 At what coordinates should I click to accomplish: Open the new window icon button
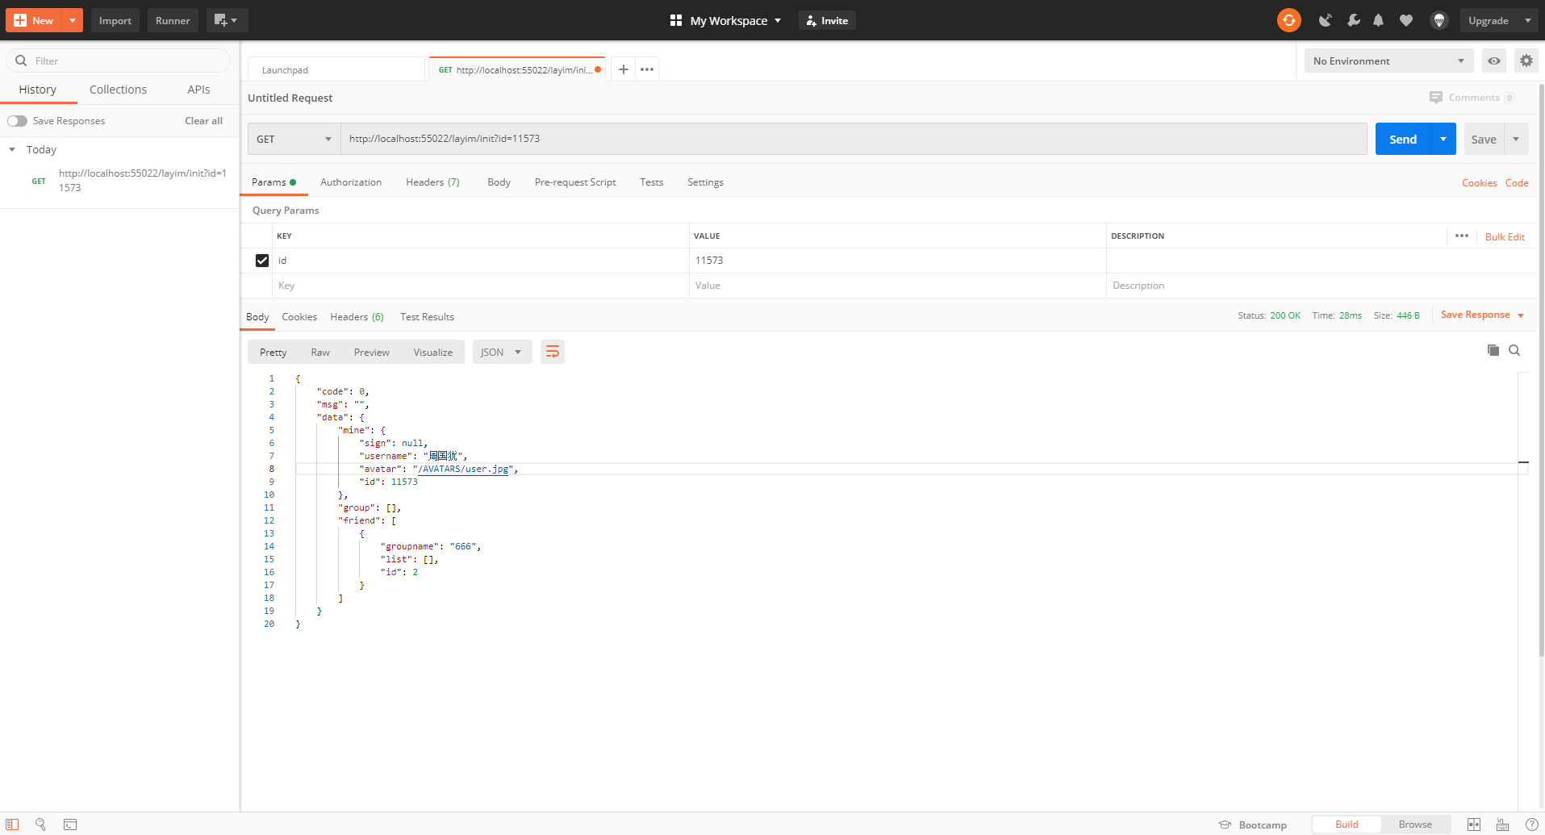tap(227, 20)
